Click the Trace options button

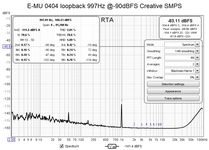(x=173, y=98)
